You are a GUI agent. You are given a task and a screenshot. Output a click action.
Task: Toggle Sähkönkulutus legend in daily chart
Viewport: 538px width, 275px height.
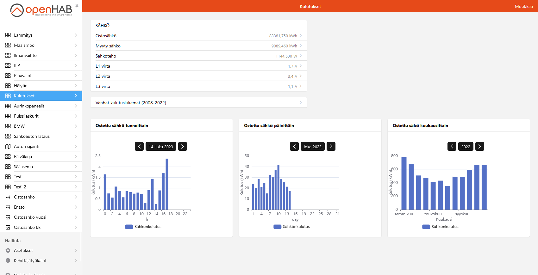pos(292,227)
